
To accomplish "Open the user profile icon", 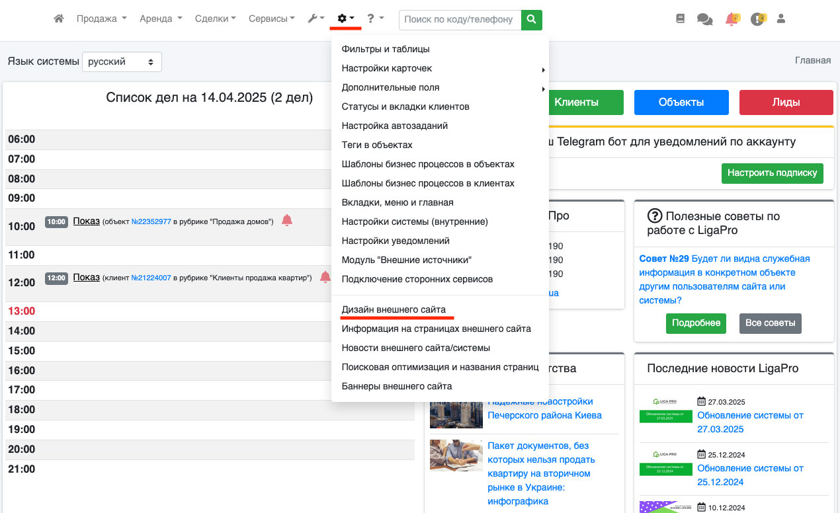I will tap(781, 19).
